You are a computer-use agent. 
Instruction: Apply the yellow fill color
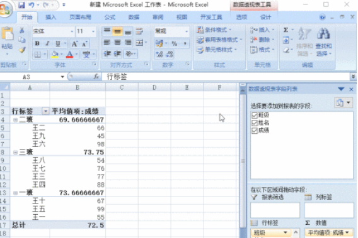[x=55, y=55]
